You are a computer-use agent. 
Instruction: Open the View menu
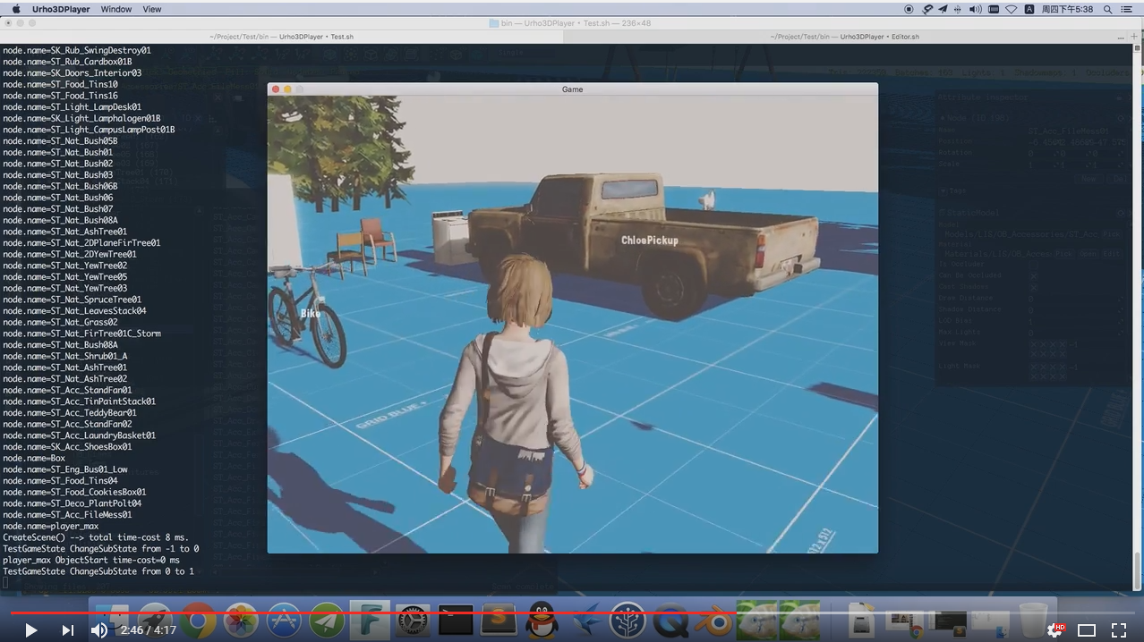point(152,9)
